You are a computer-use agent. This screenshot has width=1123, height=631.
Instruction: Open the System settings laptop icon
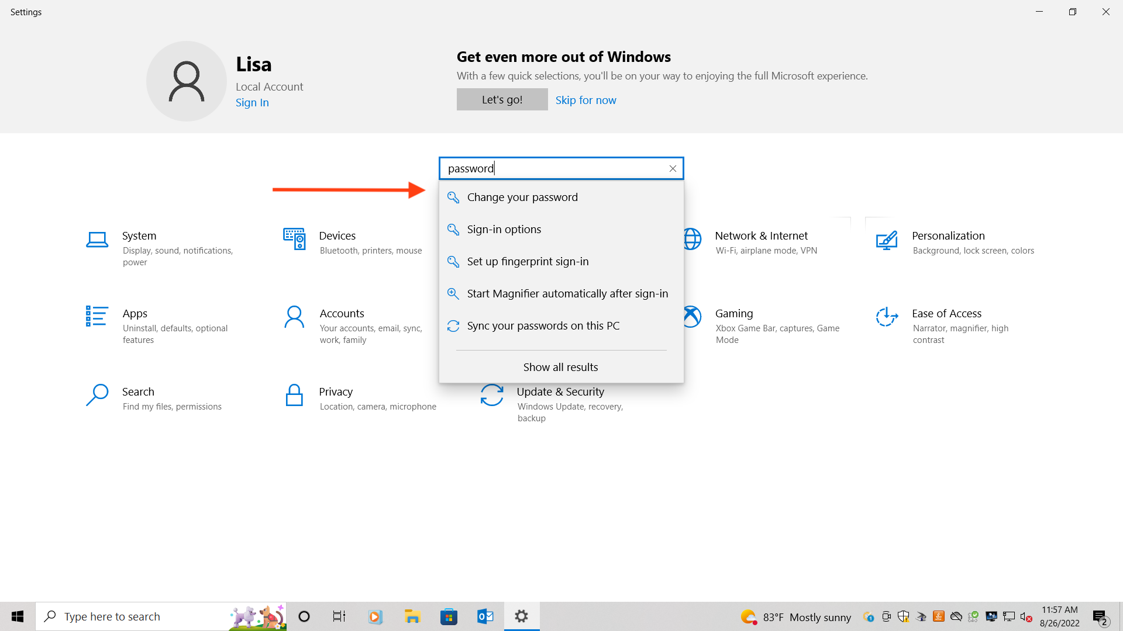pos(97,240)
